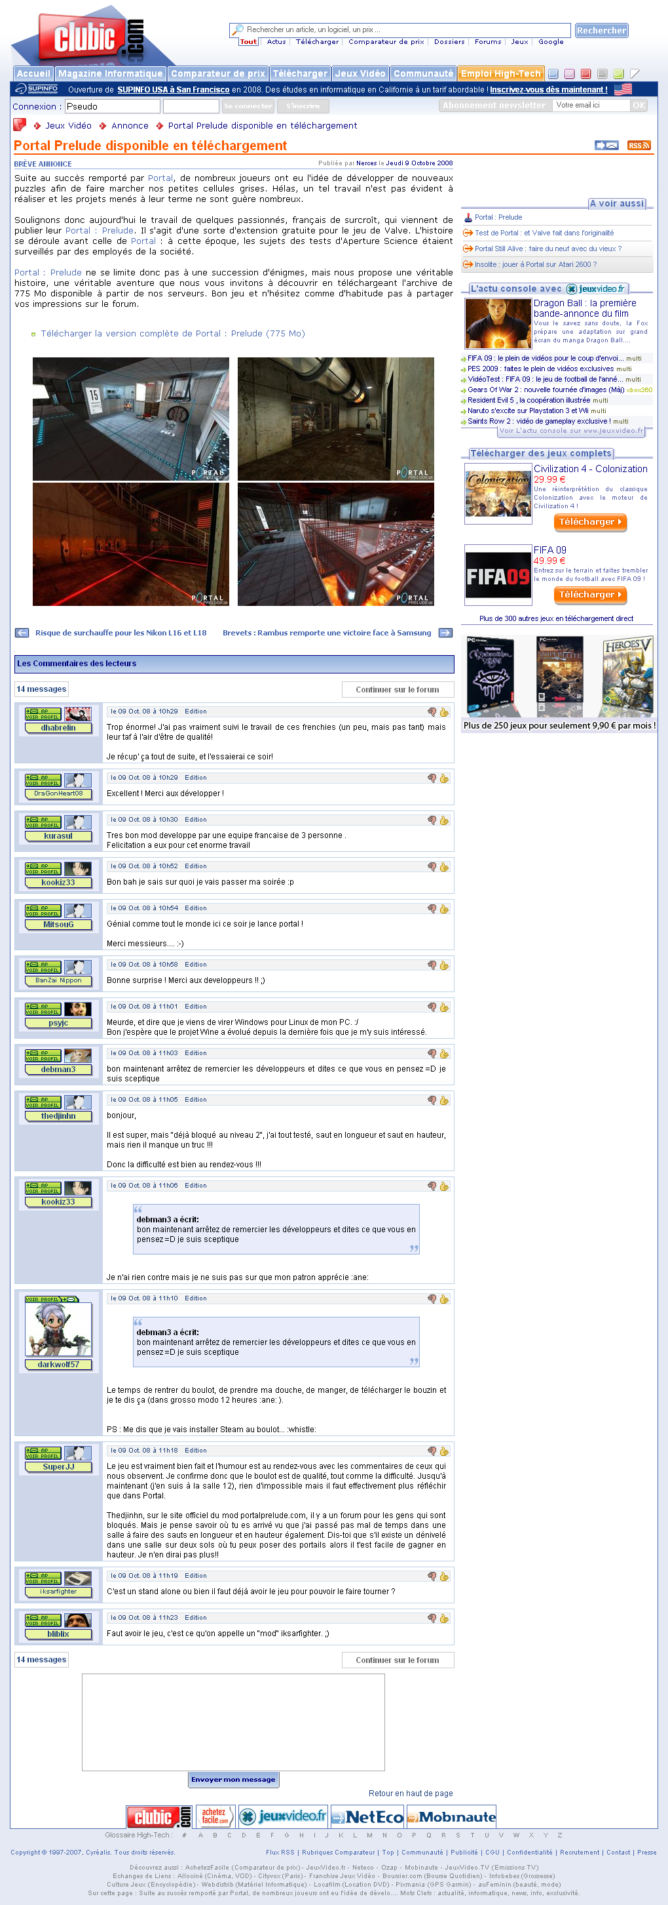Click the US flag icon in the banner
This screenshot has height=1905, width=668.
coord(623,89)
